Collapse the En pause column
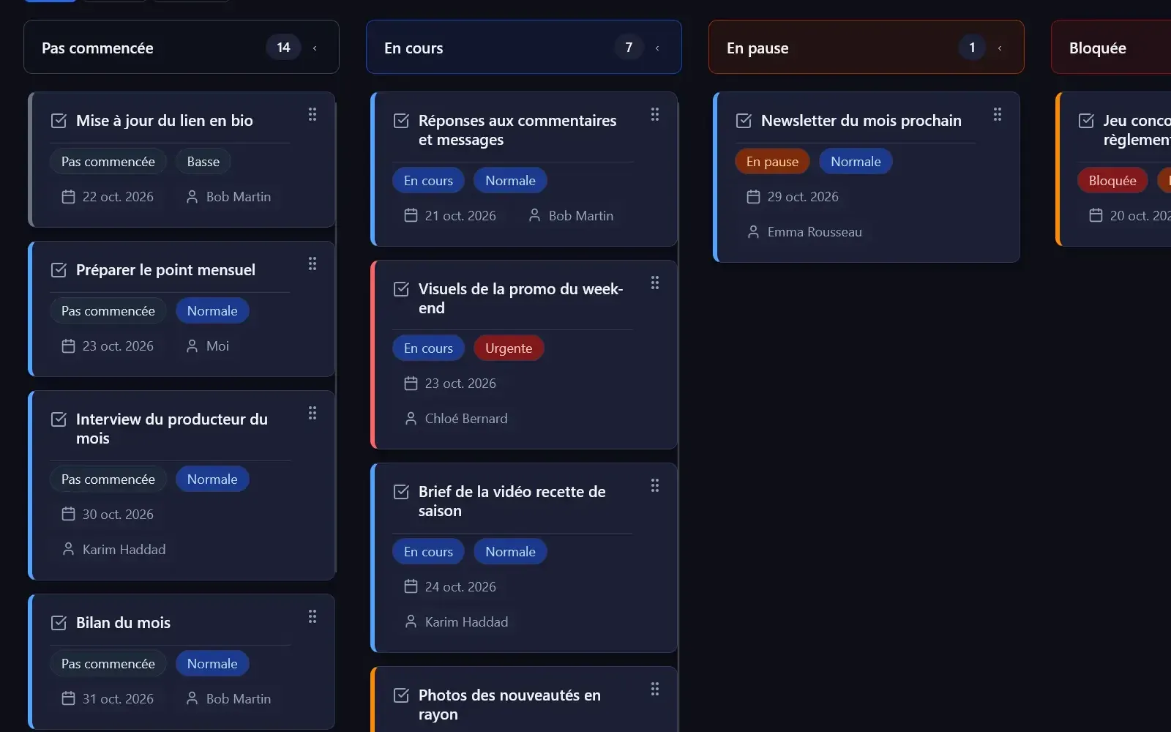1171x732 pixels. 1000,48
